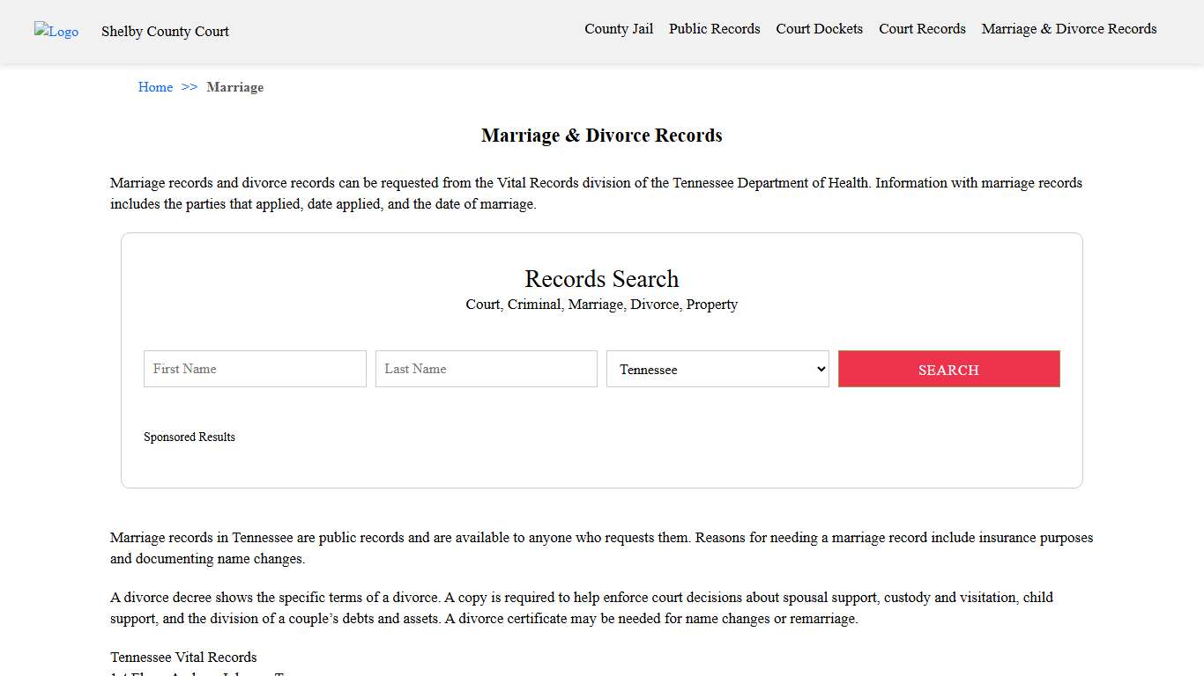Screen dimensions: 1204x676
Task: Select Court Records from the navigation
Action: tap(922, 28)
